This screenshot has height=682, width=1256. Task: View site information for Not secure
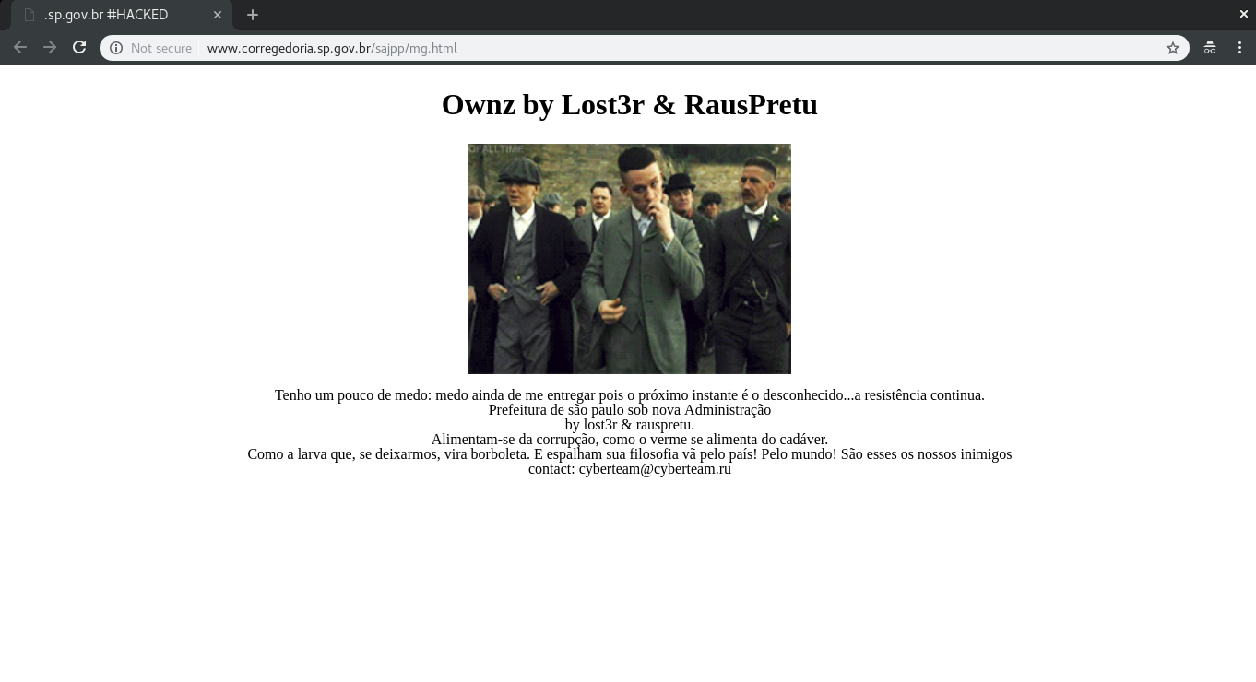[116, 48]
